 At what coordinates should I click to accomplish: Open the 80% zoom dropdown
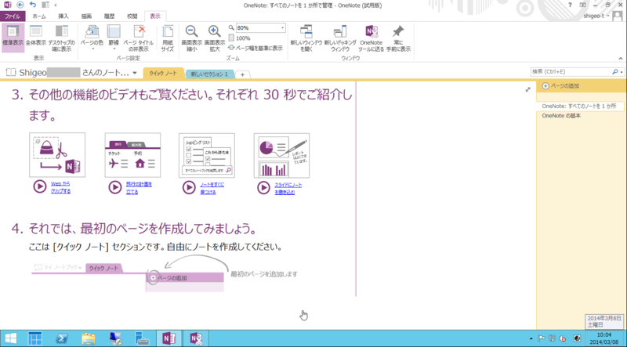click(x=283, y=28)
